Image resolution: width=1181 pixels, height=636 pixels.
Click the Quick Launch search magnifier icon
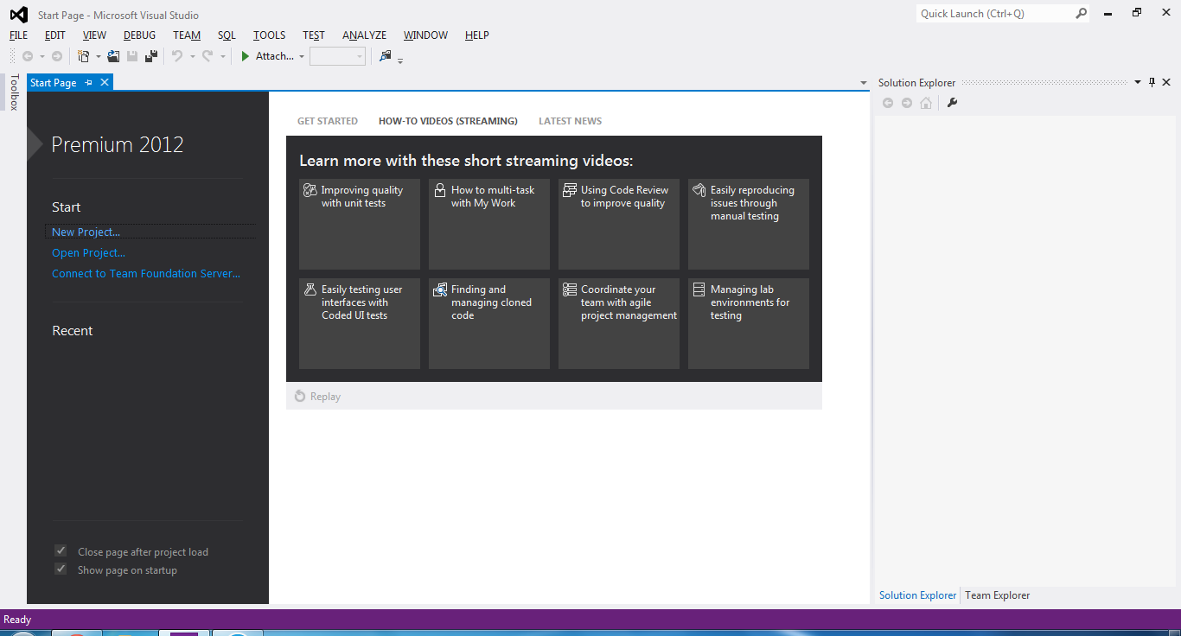(1081, 14)
